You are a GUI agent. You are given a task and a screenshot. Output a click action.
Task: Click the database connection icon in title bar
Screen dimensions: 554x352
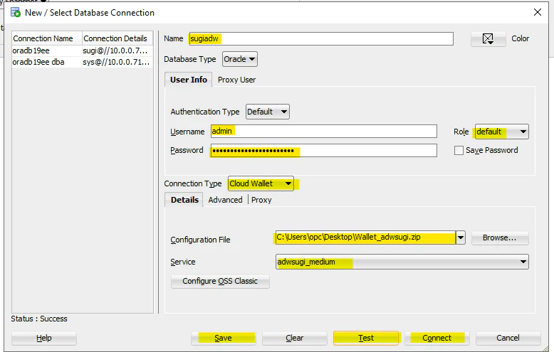[15, 12]
